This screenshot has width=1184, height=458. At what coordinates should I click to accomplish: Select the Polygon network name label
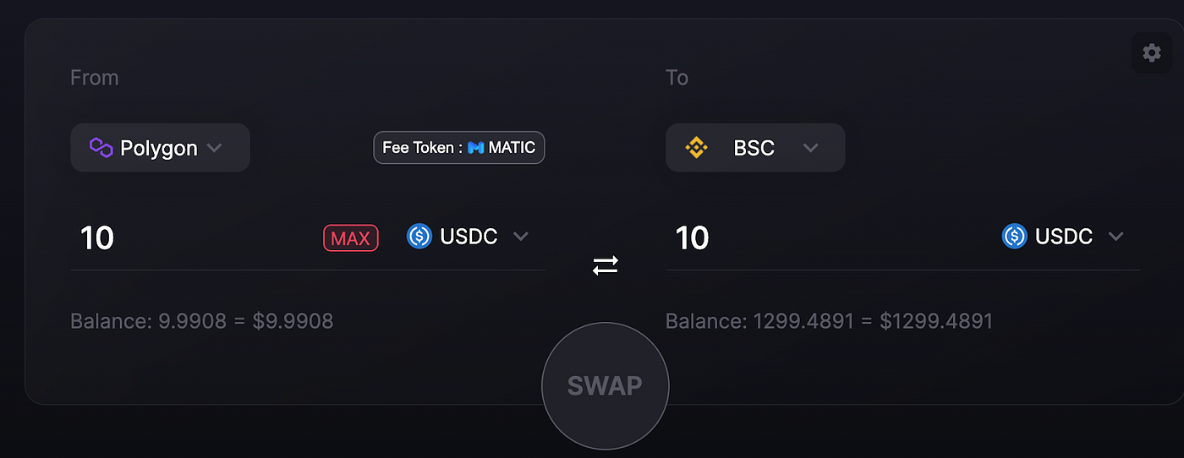pos(159,148)
